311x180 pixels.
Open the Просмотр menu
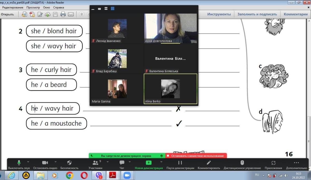click(x=33, y=8)
